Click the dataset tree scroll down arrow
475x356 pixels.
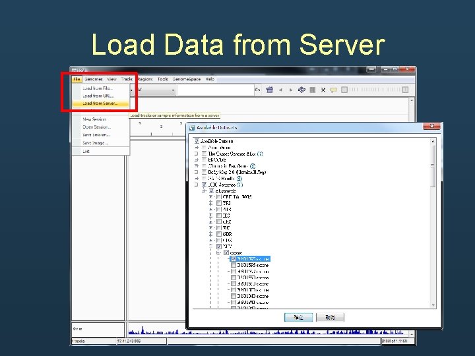(433, 305)
